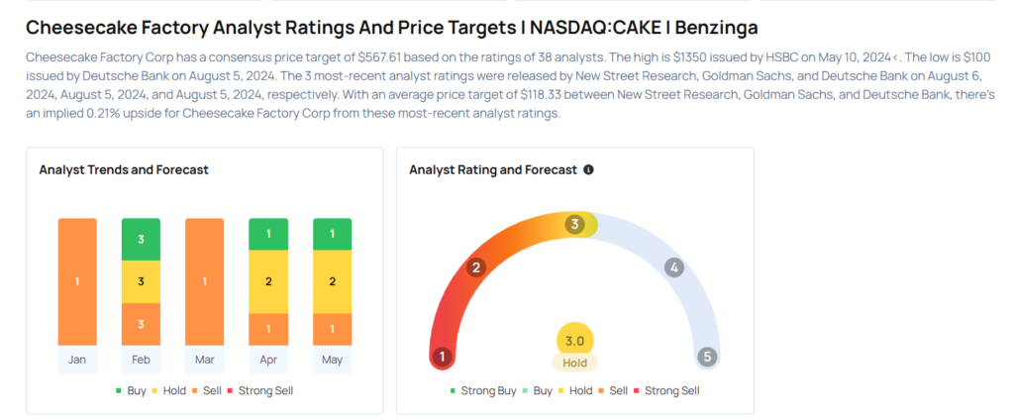Click the orange Jan bar
1014x420 pixels.
coord(77,281)
